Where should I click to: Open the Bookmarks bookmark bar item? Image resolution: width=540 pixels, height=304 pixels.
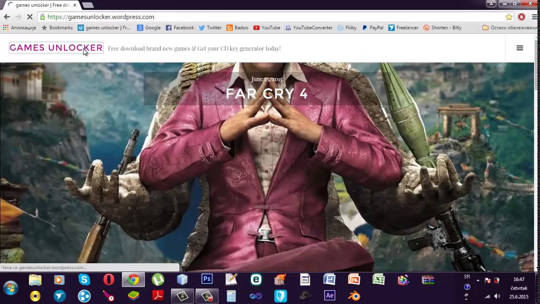(x=57, y=28)
